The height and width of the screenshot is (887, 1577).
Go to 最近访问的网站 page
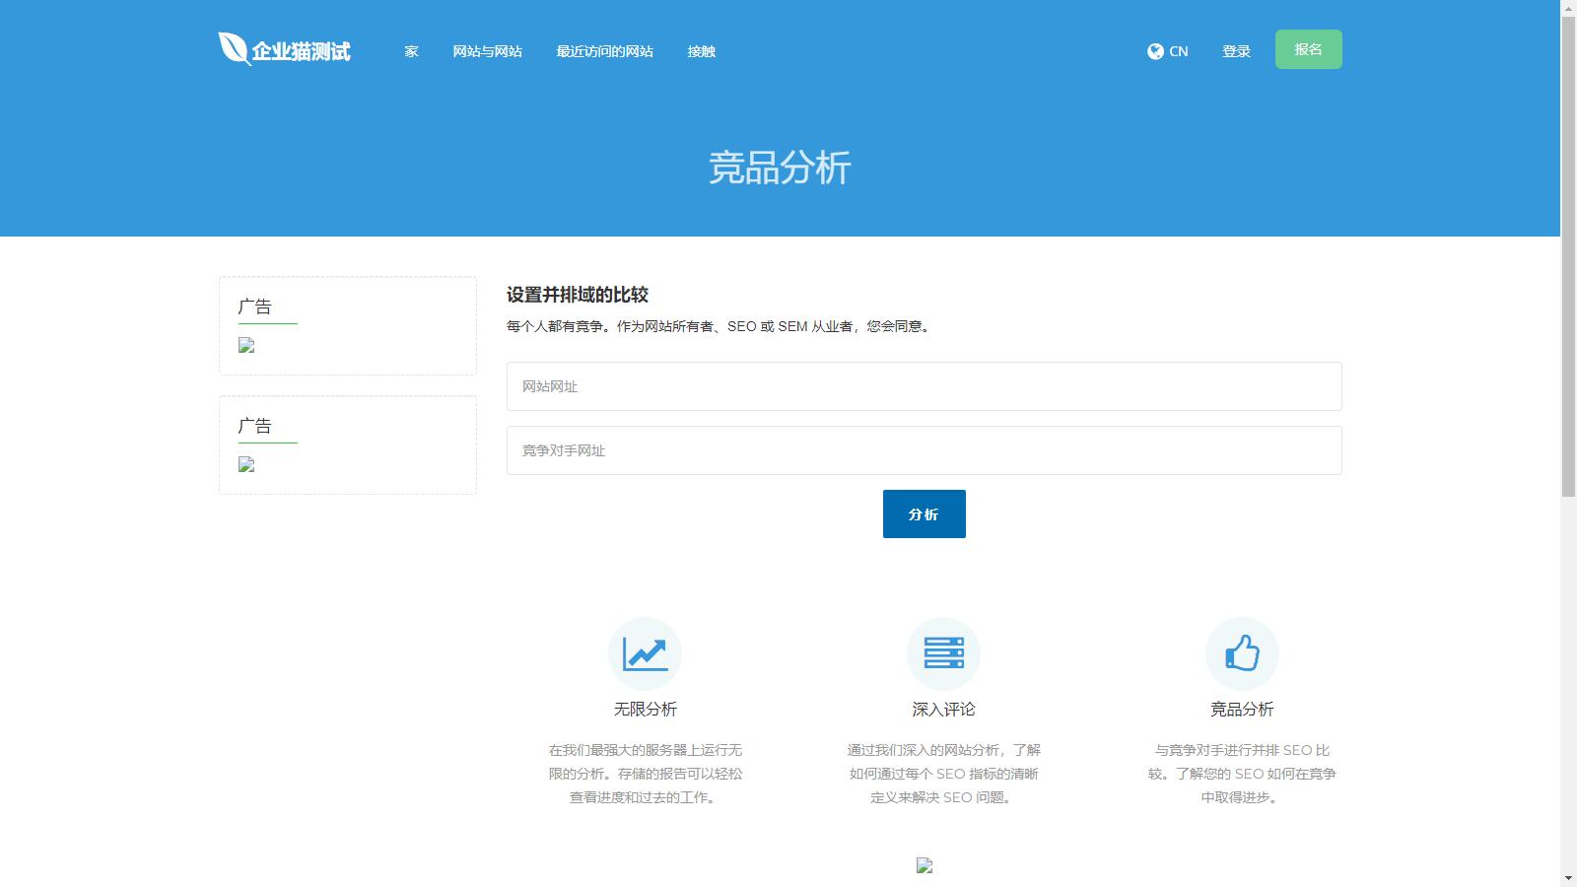click(x=604, y=51)
